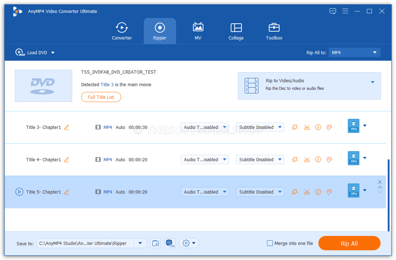The width and height of the screenshot is (396, 260).
Task: Click the cut scissors icon for Title 4
Action: point(307,159)
